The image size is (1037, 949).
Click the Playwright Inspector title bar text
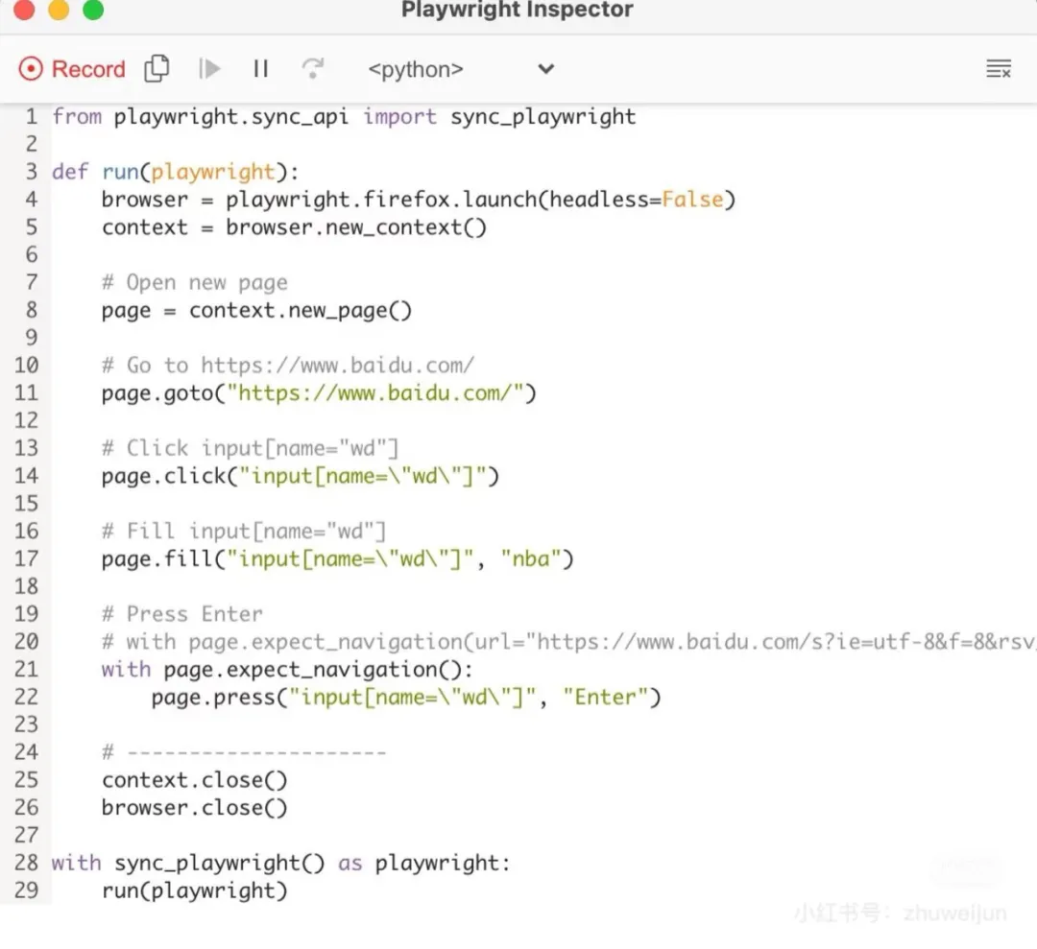517,11
